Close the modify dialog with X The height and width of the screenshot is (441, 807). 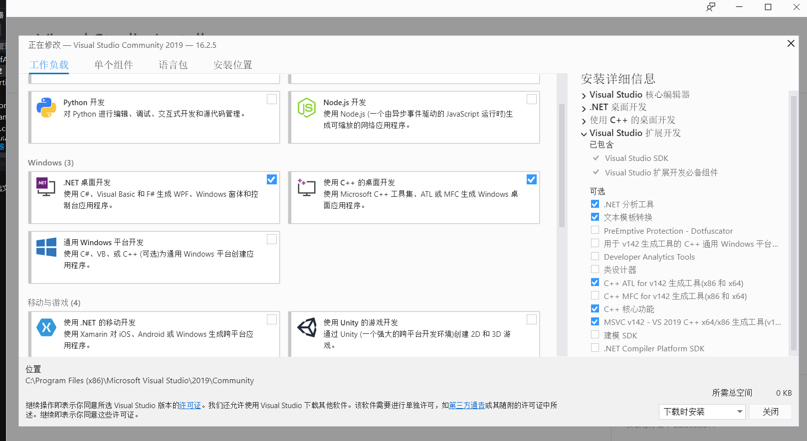point(791,43)
